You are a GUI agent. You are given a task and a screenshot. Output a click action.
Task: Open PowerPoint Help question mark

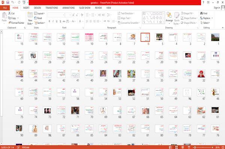click(203, 3)
